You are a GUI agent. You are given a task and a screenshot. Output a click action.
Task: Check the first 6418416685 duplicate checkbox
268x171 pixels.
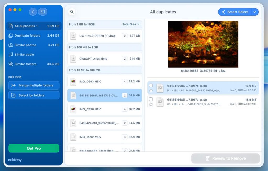pyautogui.click(x=151, y=85)
